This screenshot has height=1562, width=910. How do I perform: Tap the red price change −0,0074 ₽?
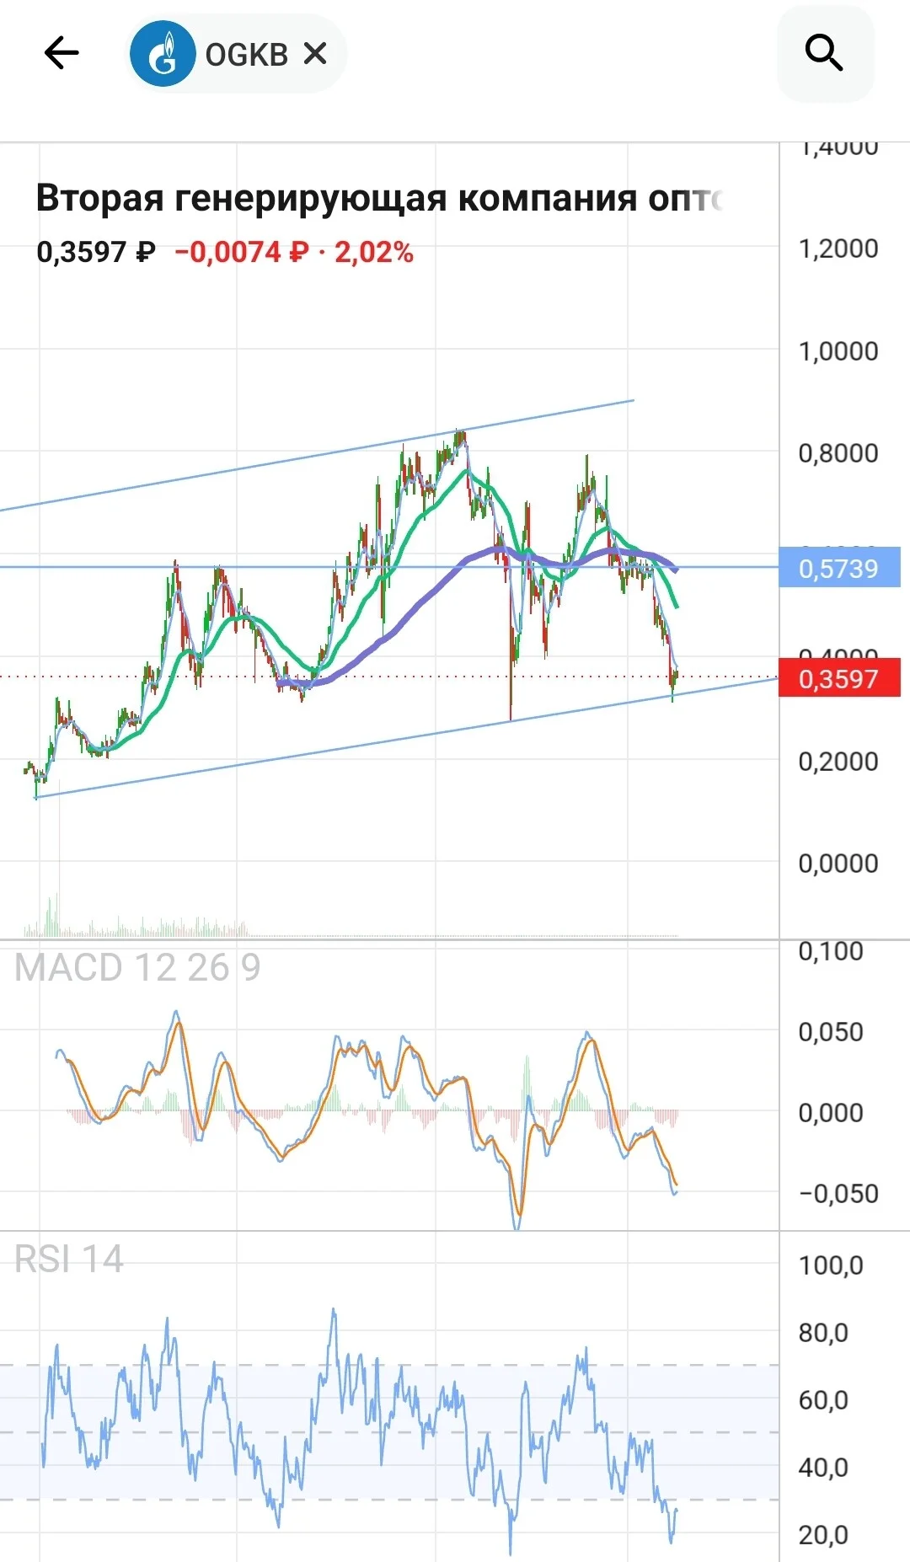242,252
